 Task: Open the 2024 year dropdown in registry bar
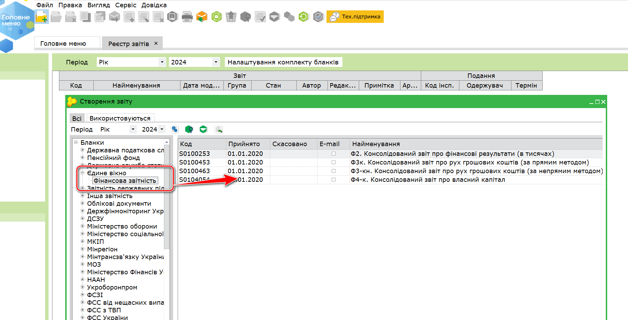[x=216, y=62]
